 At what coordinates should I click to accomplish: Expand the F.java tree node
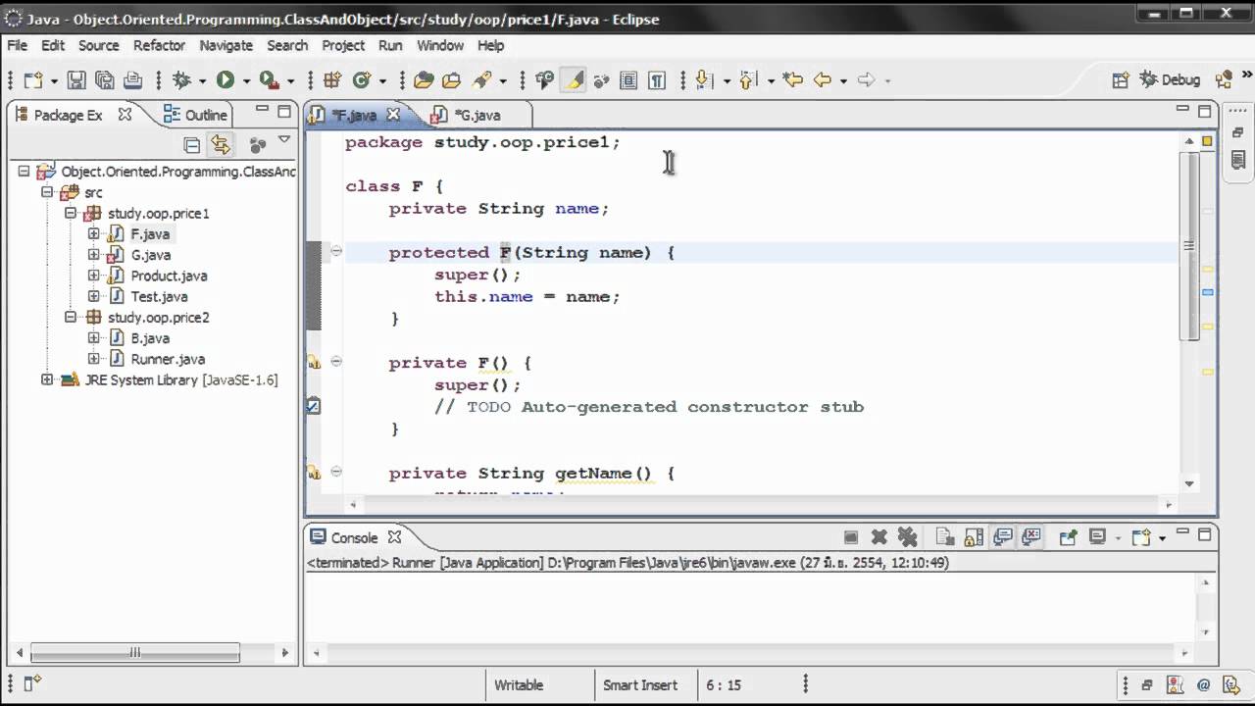tap(93, 234)
